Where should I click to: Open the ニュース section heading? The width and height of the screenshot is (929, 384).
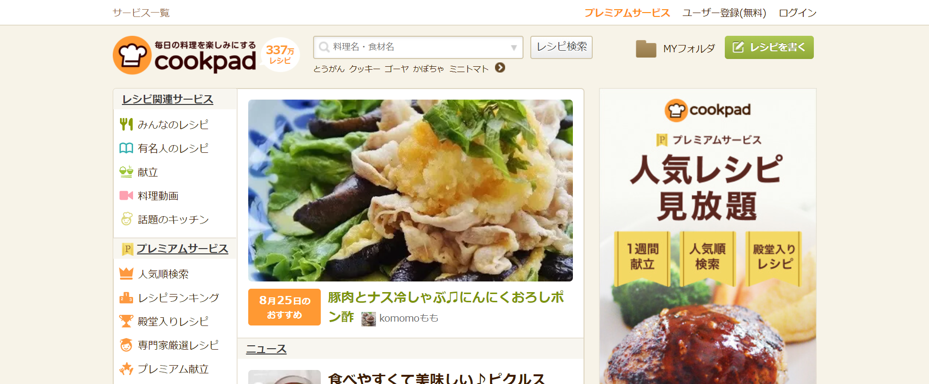pos(266,349)
